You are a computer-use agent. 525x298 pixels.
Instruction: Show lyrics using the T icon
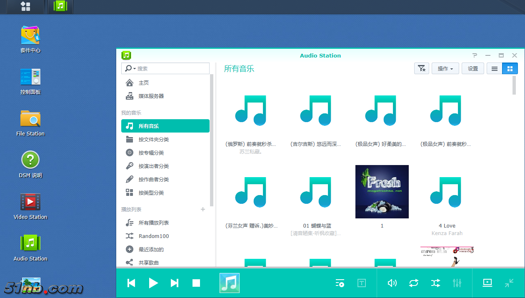coord(362,283)
